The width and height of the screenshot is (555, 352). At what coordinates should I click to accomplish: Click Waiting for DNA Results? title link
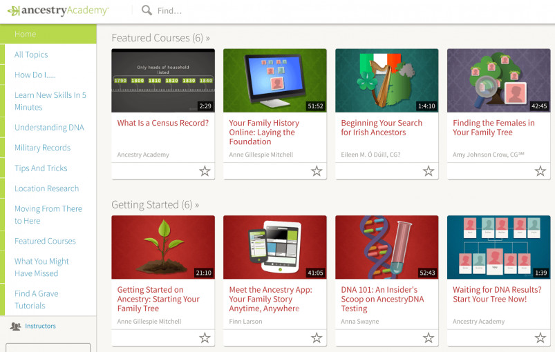[x=497, y=295]
